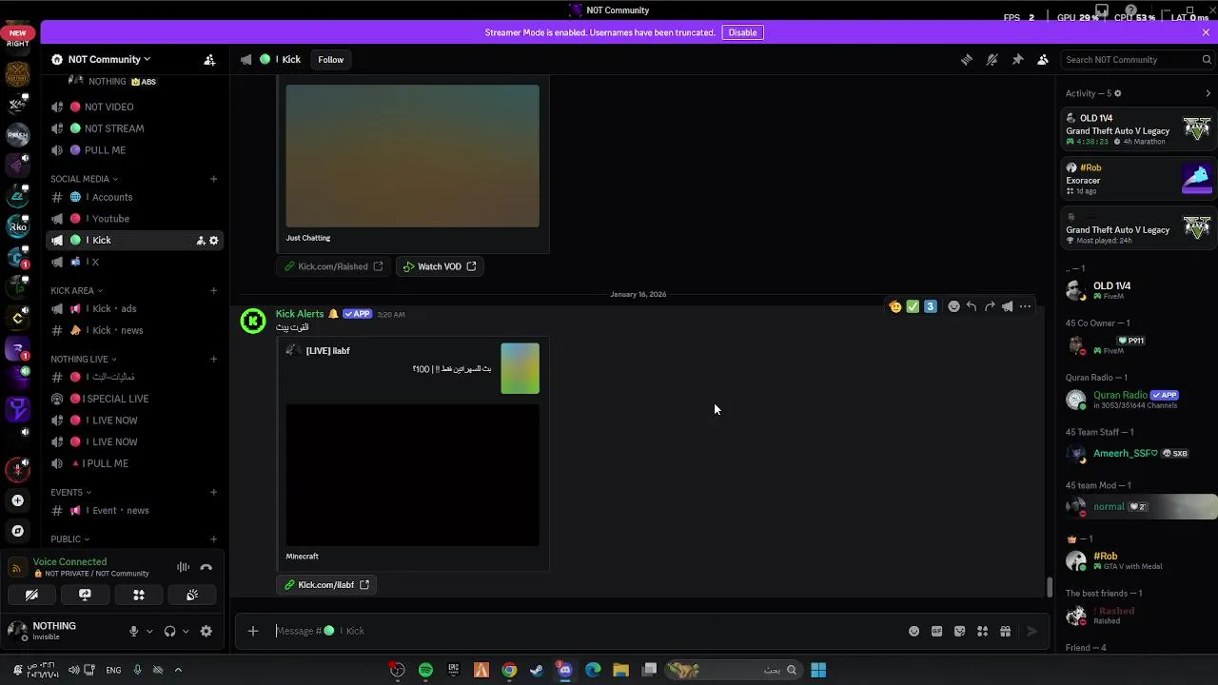Open the Threads icon in channel header
Screen dimensions: 1218x685
[966, 59]
